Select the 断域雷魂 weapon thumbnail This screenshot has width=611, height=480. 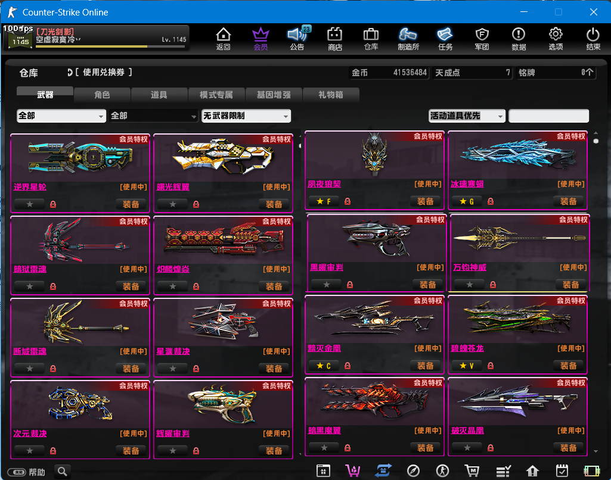(80, 323)
